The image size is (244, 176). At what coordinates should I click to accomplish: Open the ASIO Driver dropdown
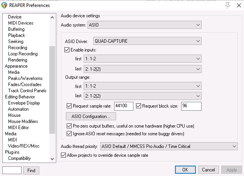click(x=147, y=41)
